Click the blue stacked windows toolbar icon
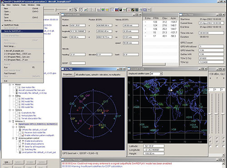The image size is (227, 168). [145, 10]
